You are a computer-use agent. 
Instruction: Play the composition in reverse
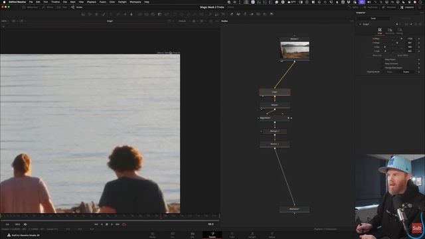102,224
